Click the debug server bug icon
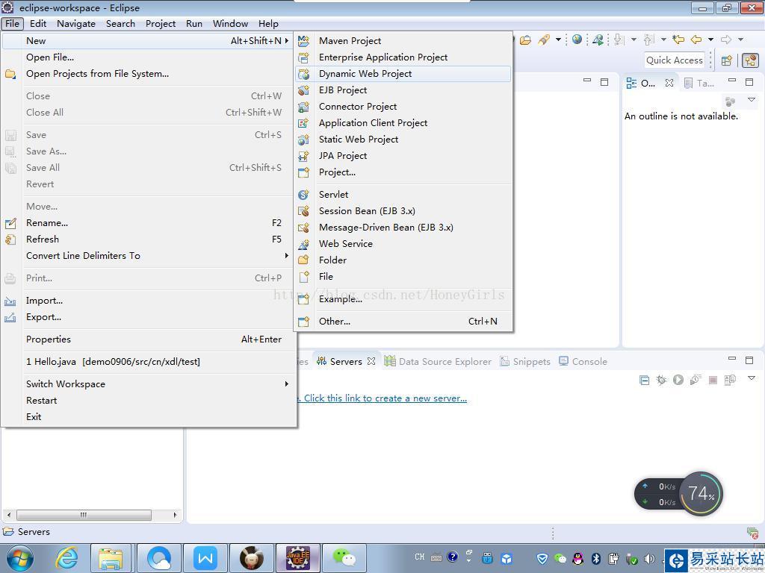The width and height of the screenshot is (765, 573). click(x=661, y=380)
